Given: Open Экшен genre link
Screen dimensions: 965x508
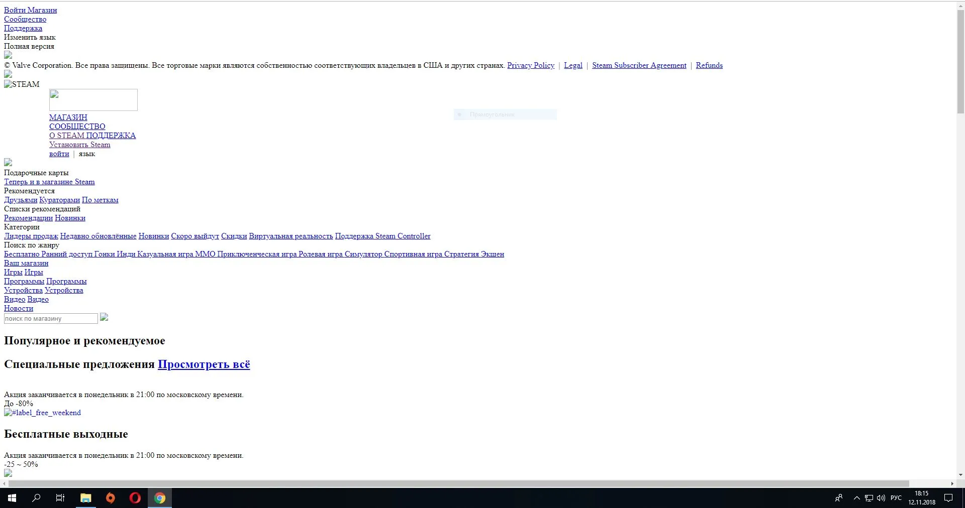Looking at the screenshot, I should coord(493,254).
